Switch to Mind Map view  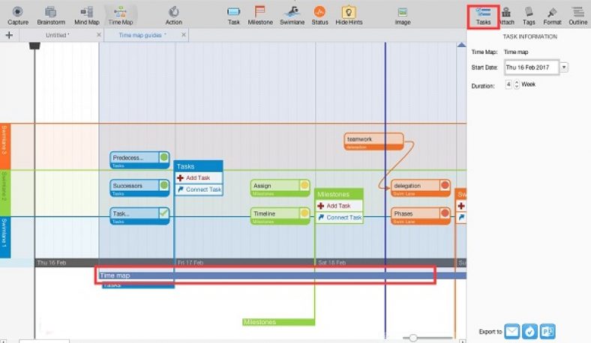coord(87,16)
